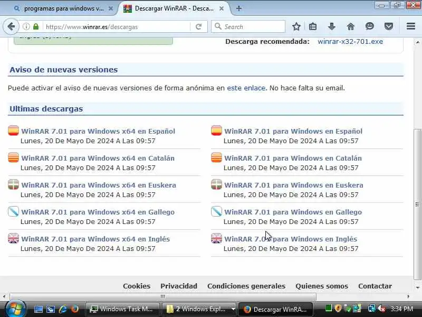Click the 3:34 PM taskbar clock

402,309
